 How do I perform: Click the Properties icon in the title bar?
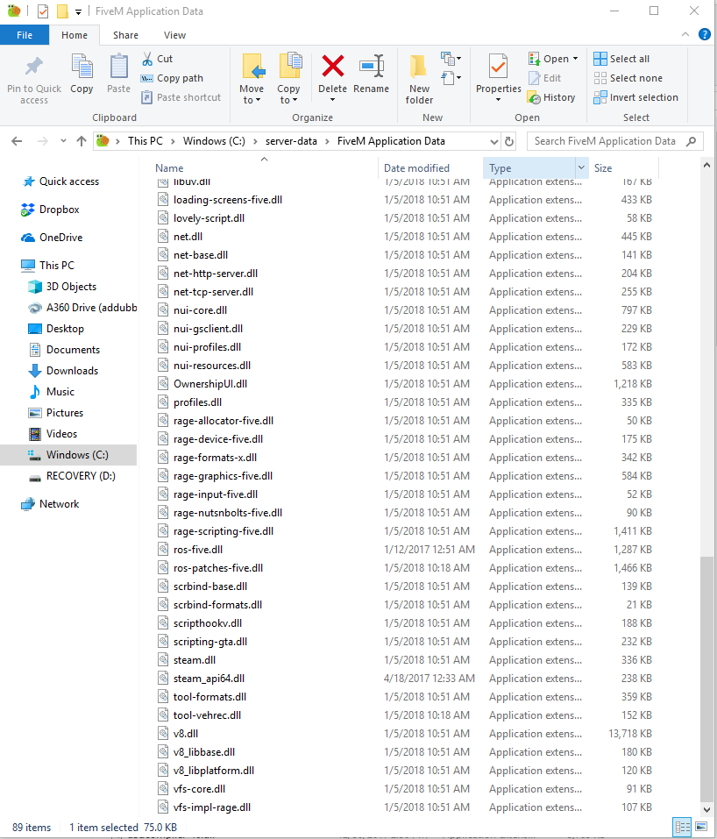click(x=43, y=11)
